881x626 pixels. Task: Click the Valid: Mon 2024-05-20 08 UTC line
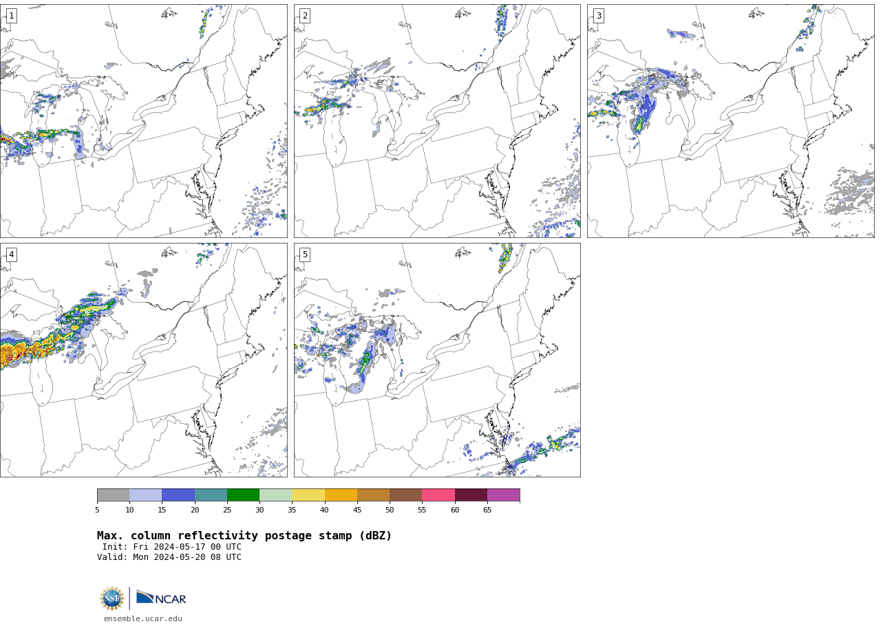(x=169, y=557)
